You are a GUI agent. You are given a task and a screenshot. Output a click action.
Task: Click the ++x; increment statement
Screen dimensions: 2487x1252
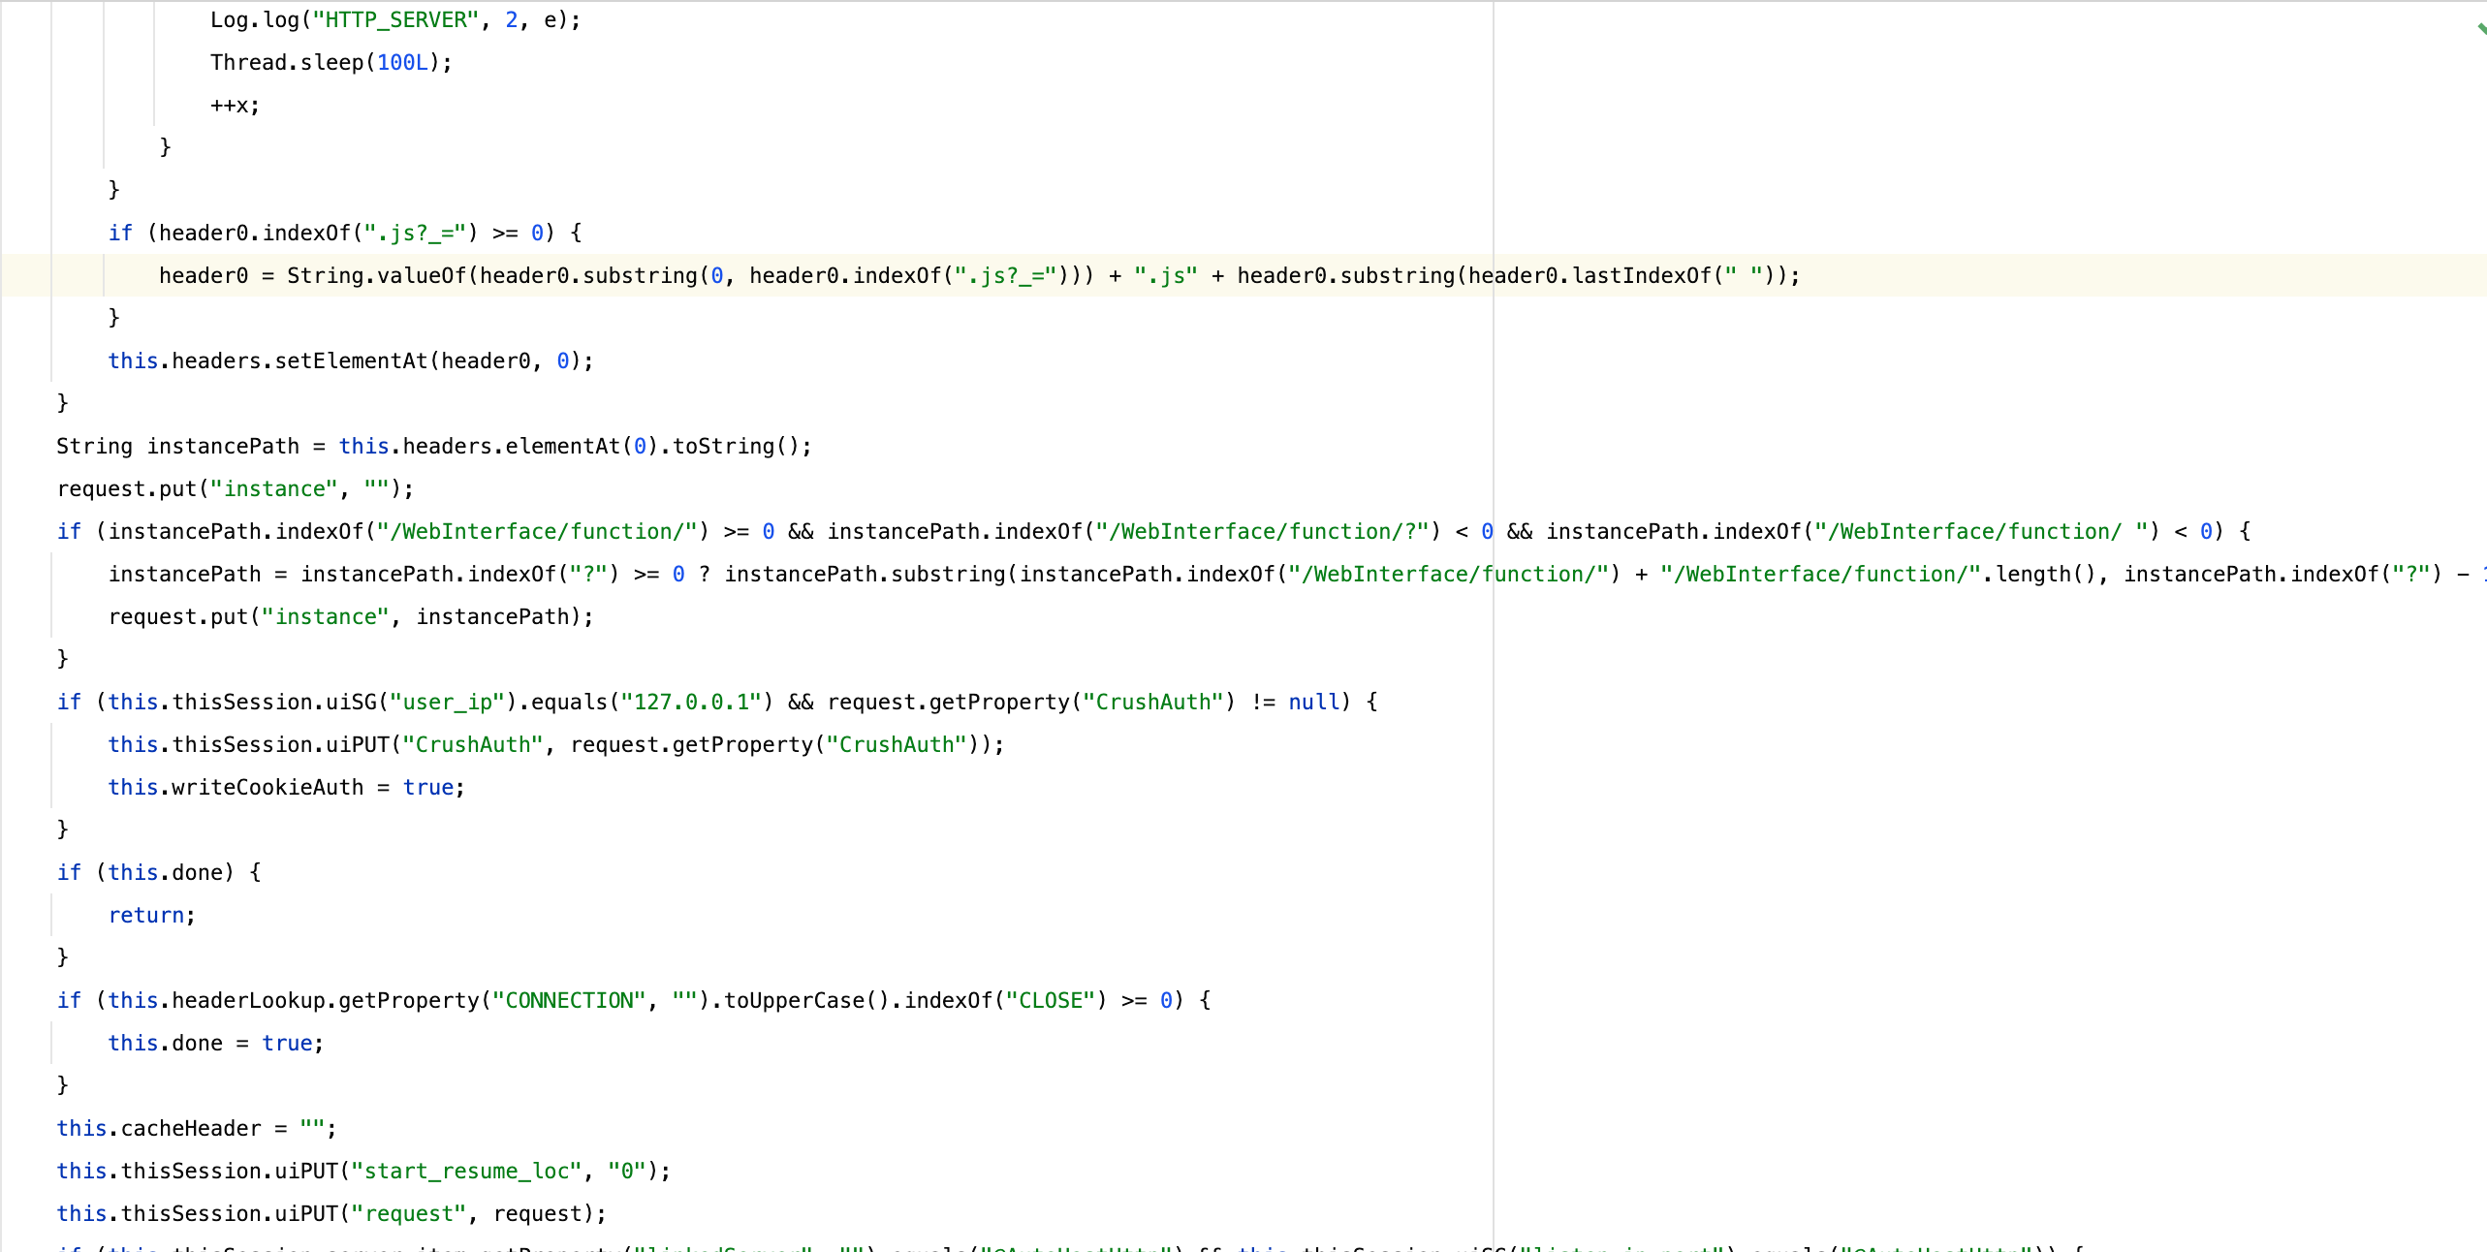[235, 106]
